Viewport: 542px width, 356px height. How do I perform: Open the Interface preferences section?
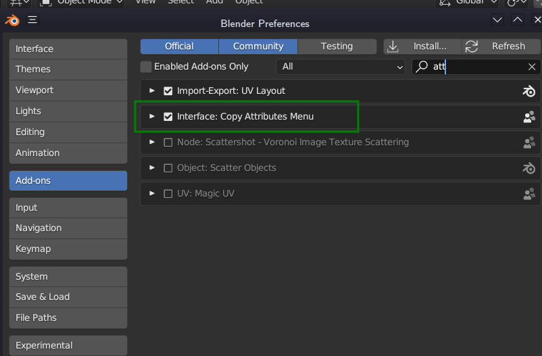coord(68,49)
